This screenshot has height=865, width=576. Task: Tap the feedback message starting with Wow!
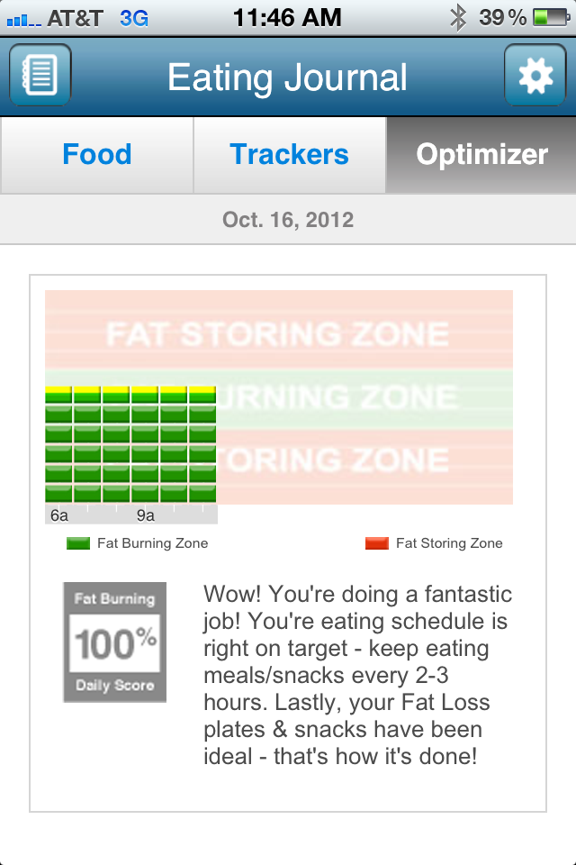[358, 675]
